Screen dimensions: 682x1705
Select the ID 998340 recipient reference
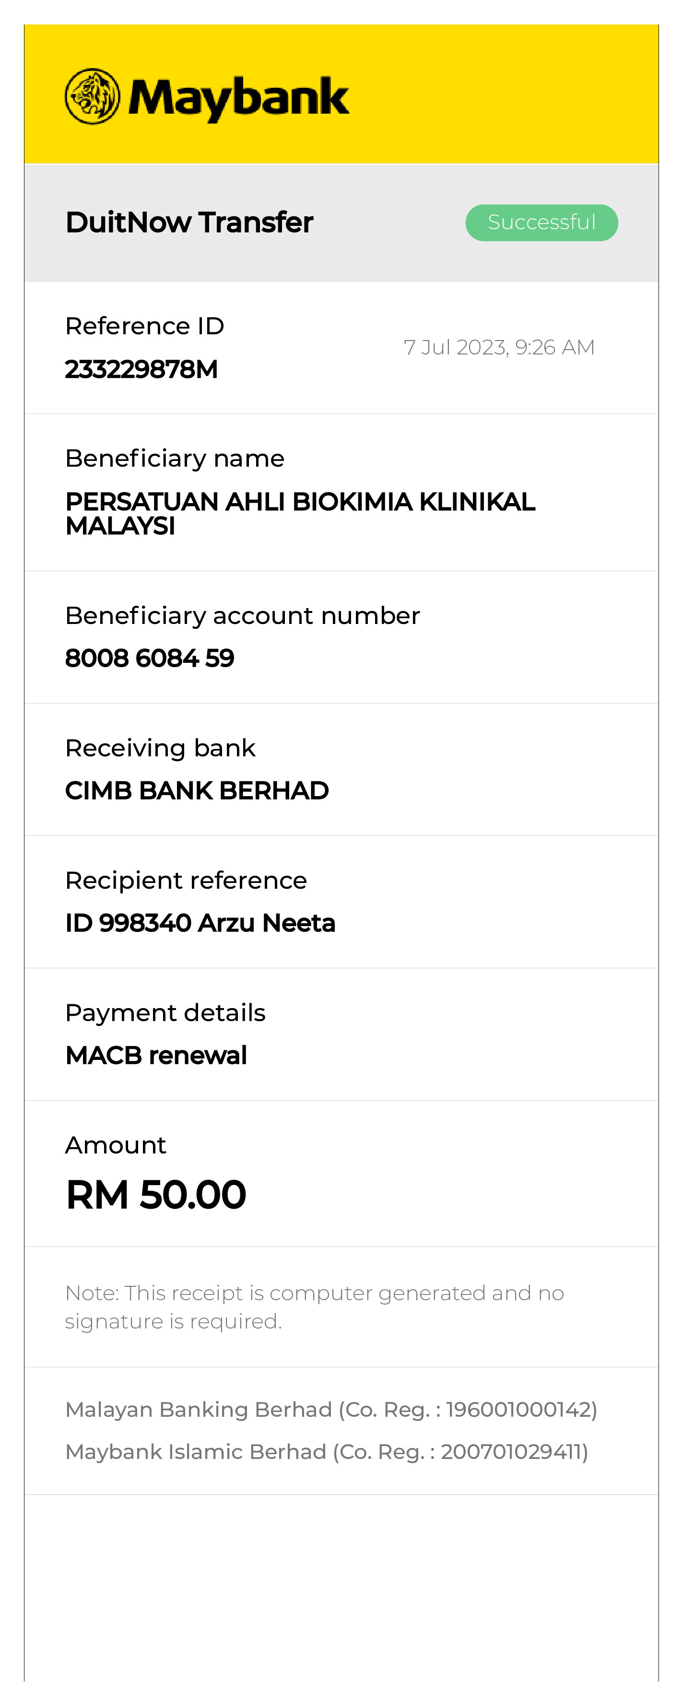(200, 923)
